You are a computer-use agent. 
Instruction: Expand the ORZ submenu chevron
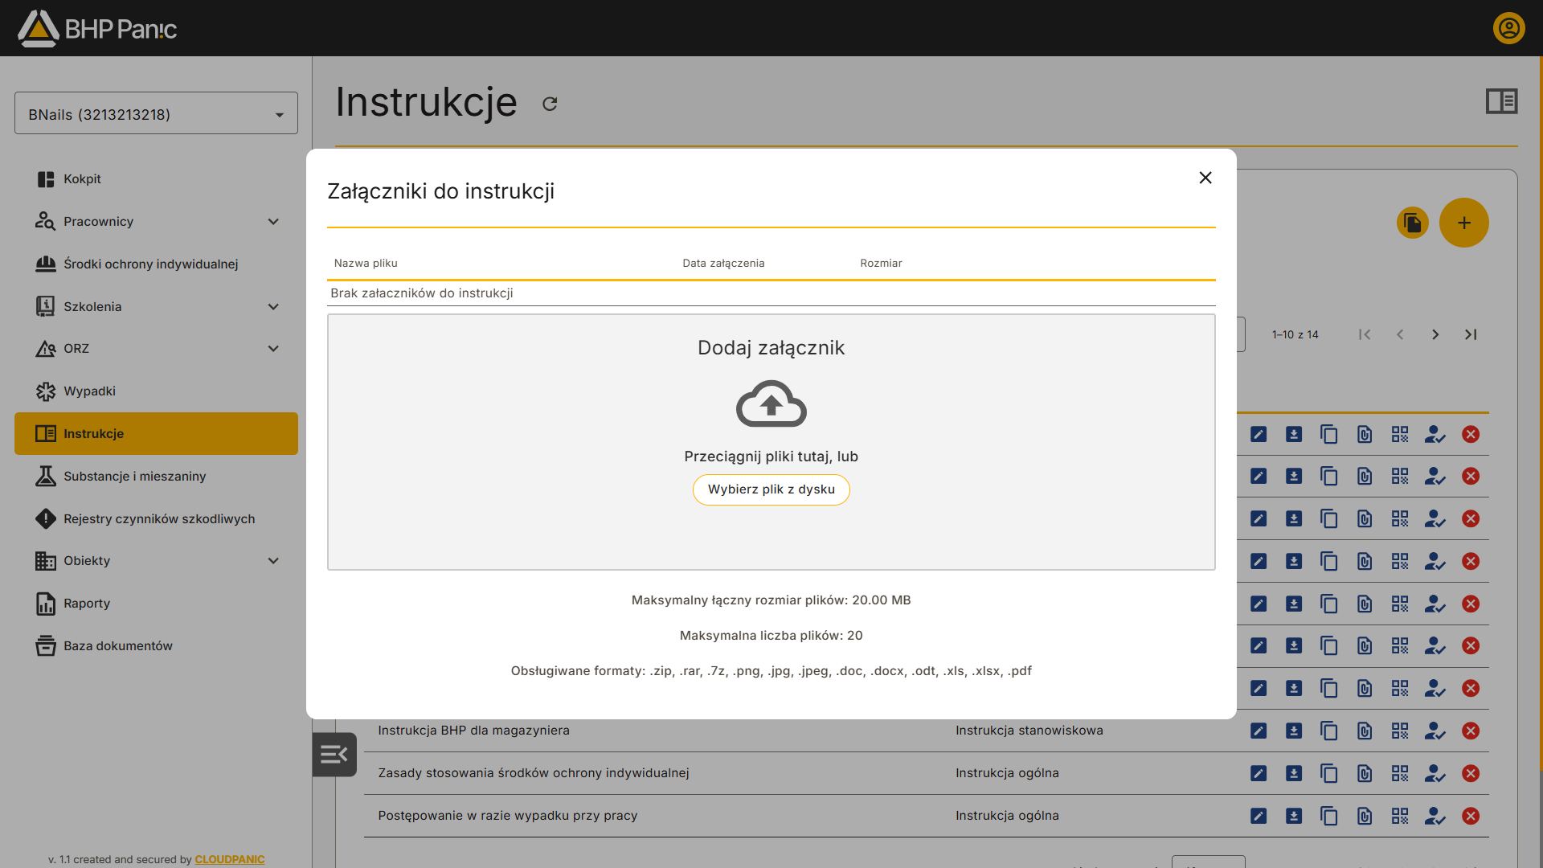(273, 349)
